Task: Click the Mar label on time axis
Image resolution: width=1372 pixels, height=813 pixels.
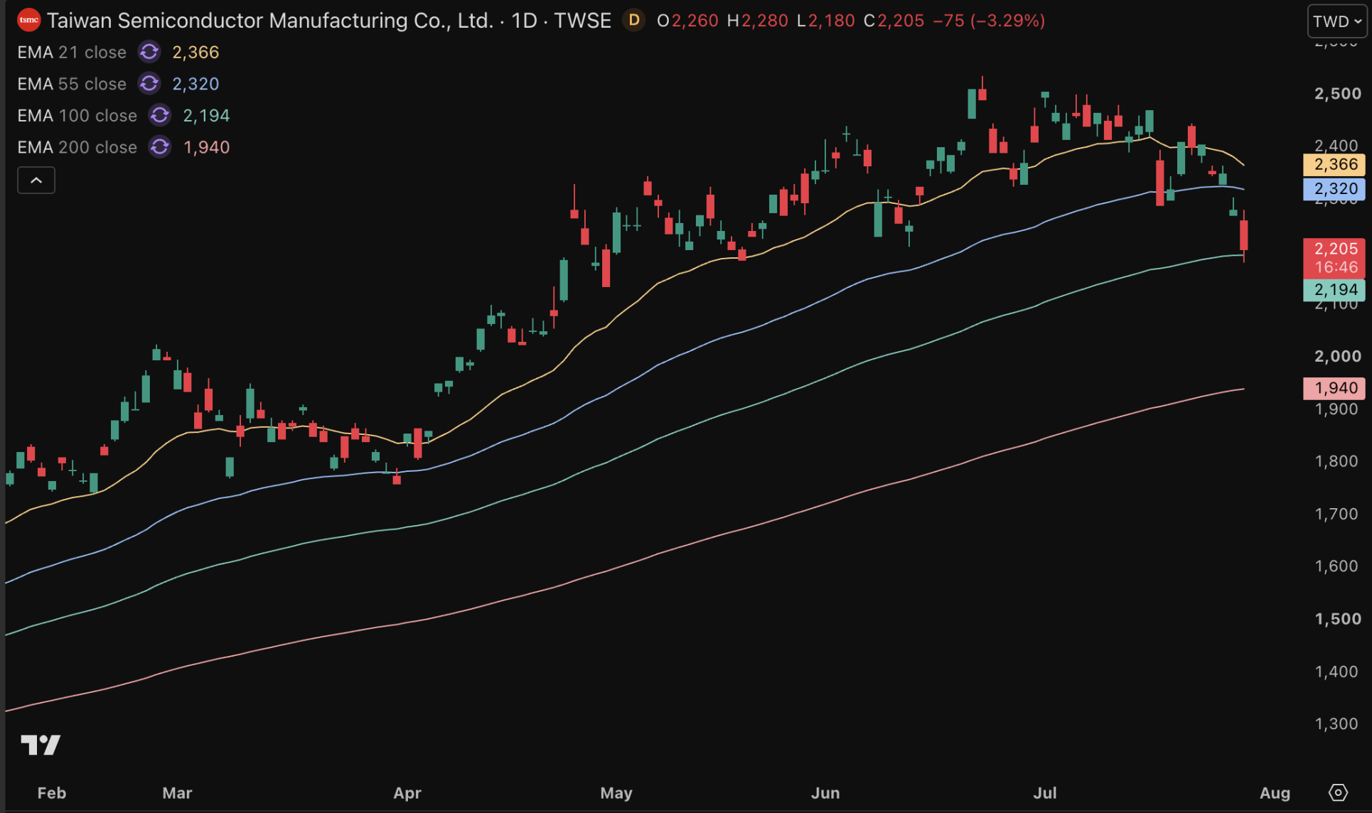Action: [177, 793]
